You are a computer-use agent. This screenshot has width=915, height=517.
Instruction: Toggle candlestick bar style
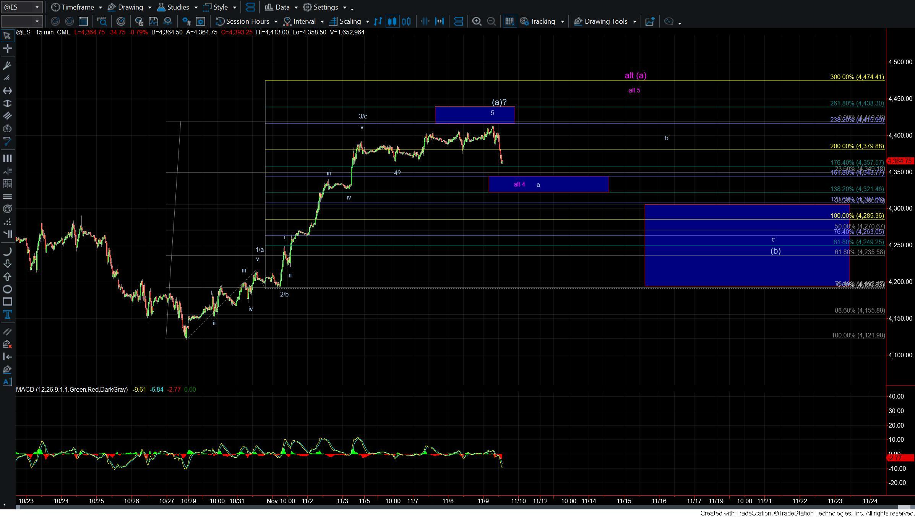392,21
